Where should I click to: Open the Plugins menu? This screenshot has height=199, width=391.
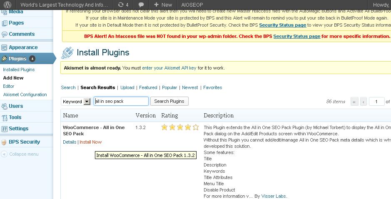[x=17, y=59]
